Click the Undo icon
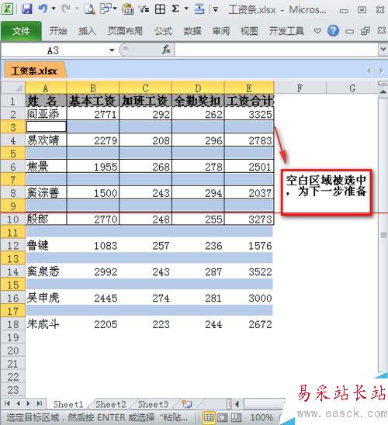The image size is (388, 425). (43, 9)
